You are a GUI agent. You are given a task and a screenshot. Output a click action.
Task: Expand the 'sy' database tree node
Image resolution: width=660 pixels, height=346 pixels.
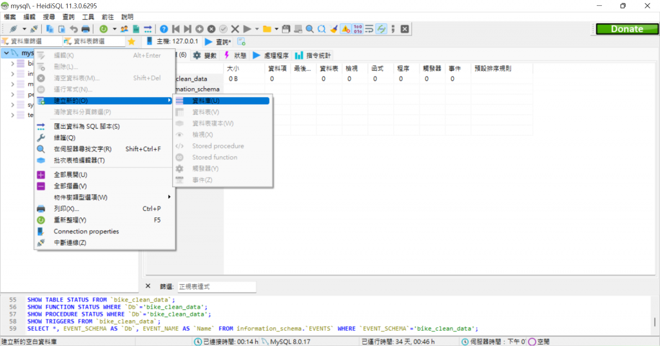point(13,105)
